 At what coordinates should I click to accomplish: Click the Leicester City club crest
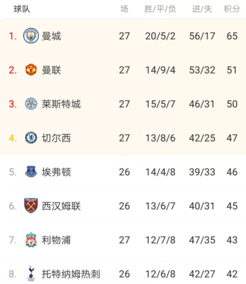pos(31,104)
